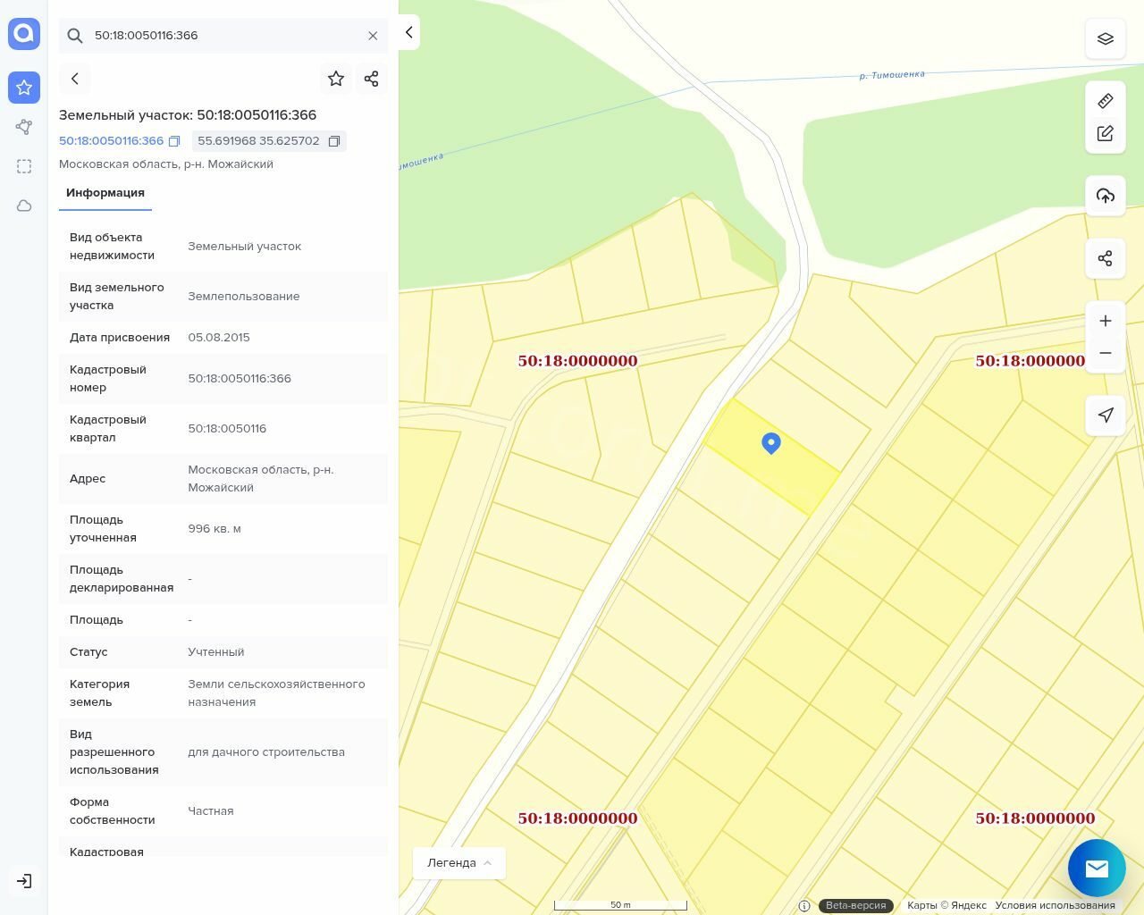
Task: Go back to previous search results
Action: (75, 79)
